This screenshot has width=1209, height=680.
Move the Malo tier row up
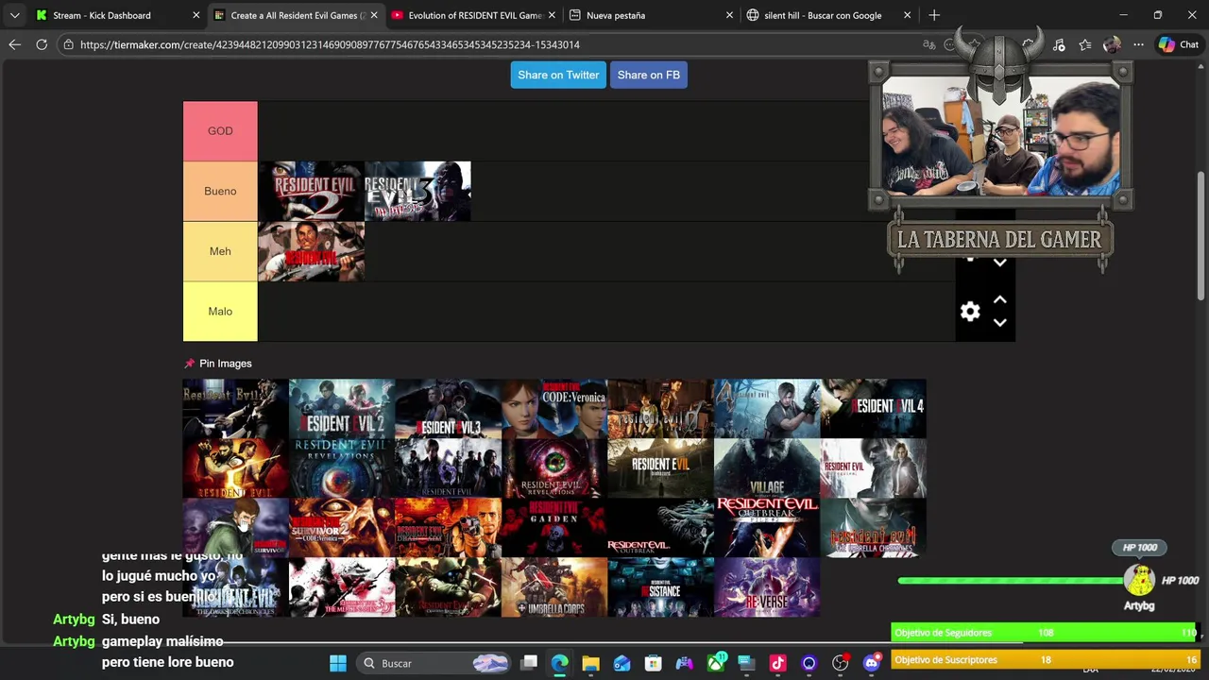(x=1000, y=299)
